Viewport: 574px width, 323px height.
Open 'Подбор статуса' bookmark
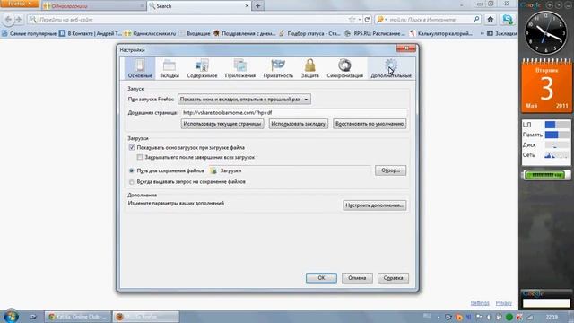(309, 33)
